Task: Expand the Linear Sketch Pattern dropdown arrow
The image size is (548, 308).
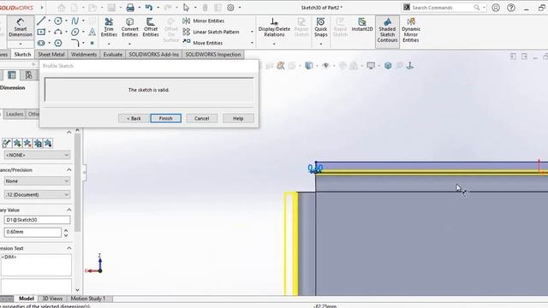Action: click(252, 32)
